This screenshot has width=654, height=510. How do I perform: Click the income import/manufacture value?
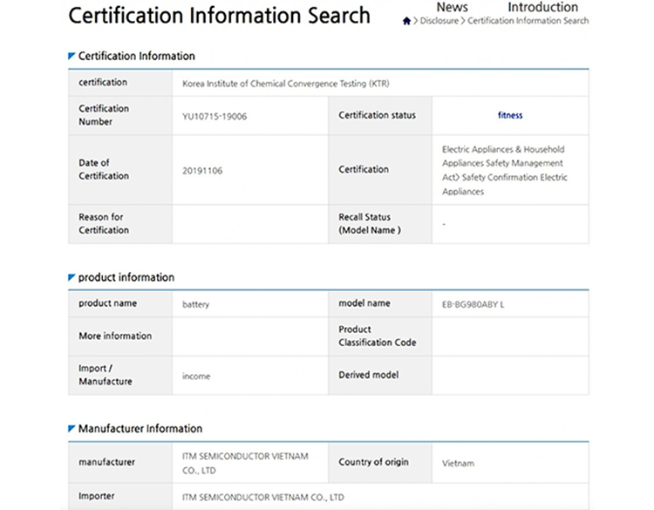pos(196,377)
